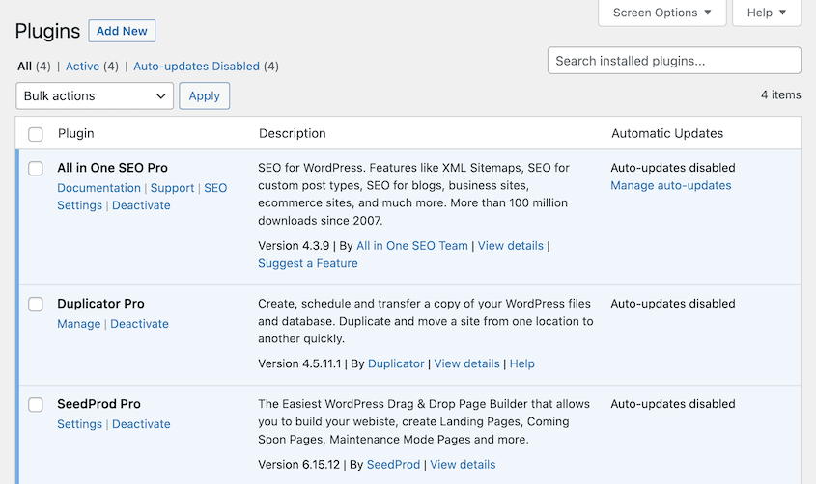Open the Duplicator Pro Help link
The width and height of the screenshot is (816, 484).
click(x=522, y=364)
